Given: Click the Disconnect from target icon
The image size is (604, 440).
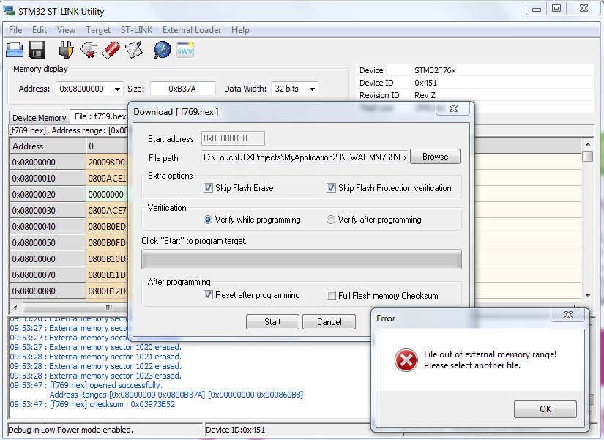Looking at the screenshot, I should click(89, 50).
